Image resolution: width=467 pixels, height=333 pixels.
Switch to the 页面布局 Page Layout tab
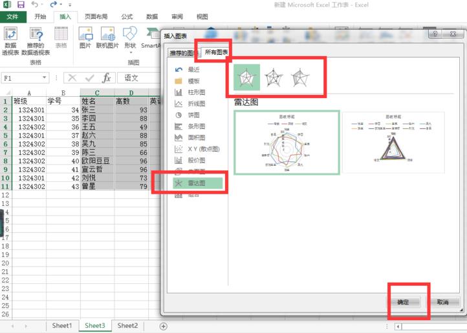point(96,17)
